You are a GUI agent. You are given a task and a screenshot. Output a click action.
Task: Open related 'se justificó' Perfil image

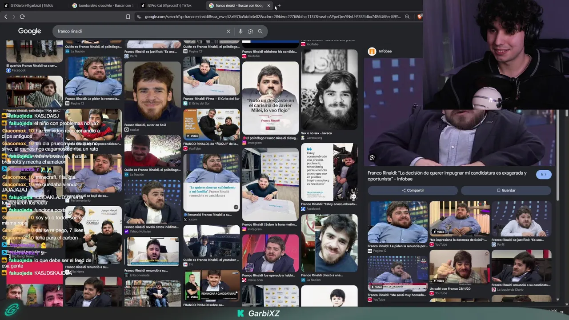[521, 218]
